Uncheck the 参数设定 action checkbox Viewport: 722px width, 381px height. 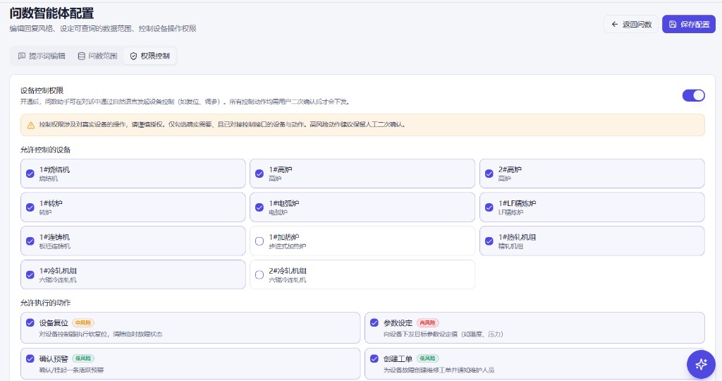pyautogui.click(x=374, y=322)
